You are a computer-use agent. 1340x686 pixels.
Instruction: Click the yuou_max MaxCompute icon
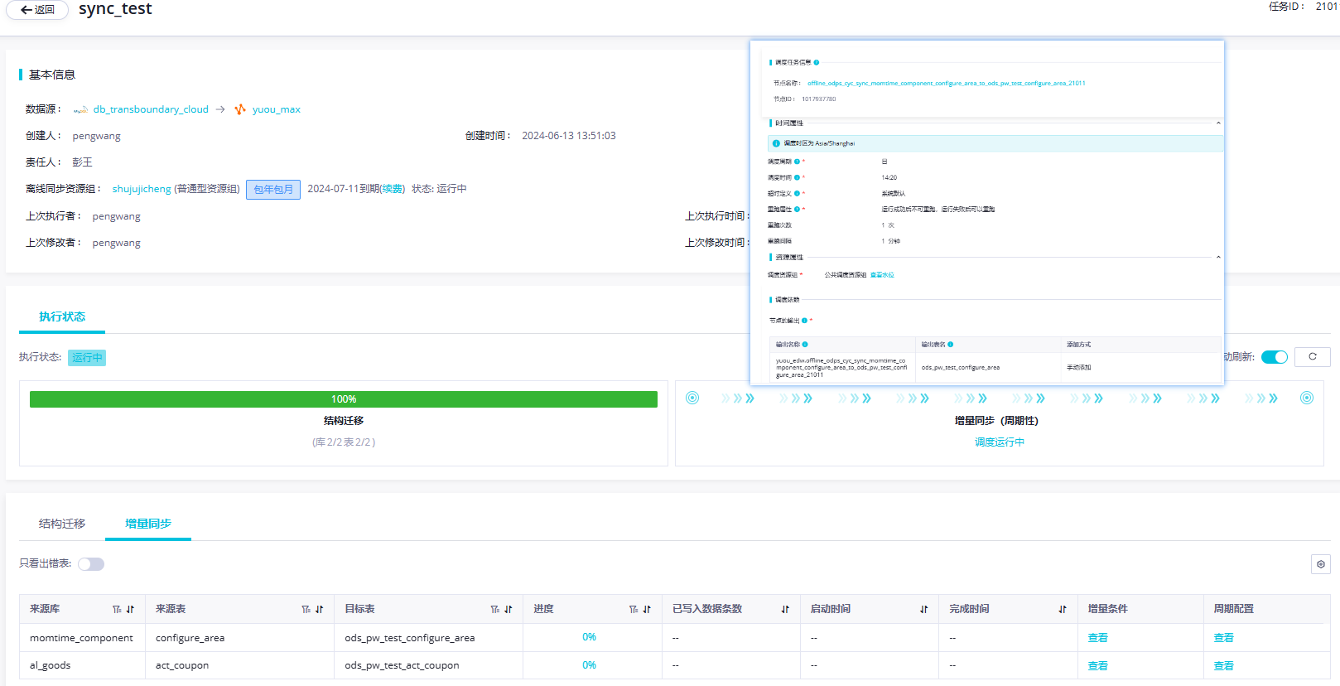(x=240, y=109)
